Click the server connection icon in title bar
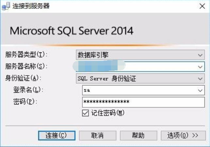 pos(6,6)
